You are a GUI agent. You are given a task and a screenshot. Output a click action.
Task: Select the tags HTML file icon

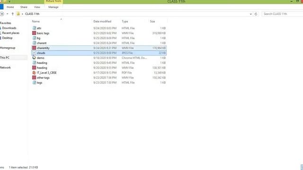click(34, 83)
